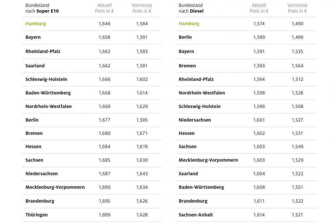Select the 1,614 current Diesel price for Sachsen-Anhalt
The width and height of the screenshot is (336, 224).
pyautogui.click(x=259, y=215)
